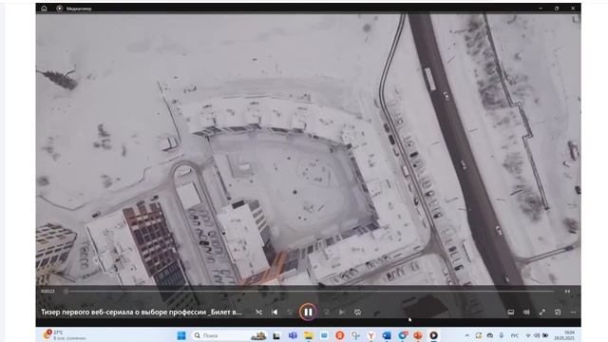
Task: Click the elapsed time 0:00:22
Action: 47,292
